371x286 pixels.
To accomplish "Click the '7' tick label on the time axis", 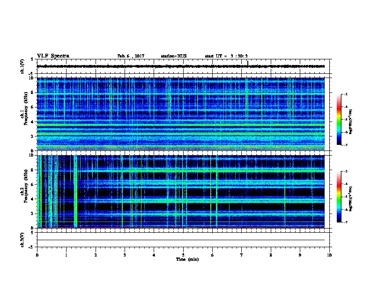I will [x=242, y=255].
